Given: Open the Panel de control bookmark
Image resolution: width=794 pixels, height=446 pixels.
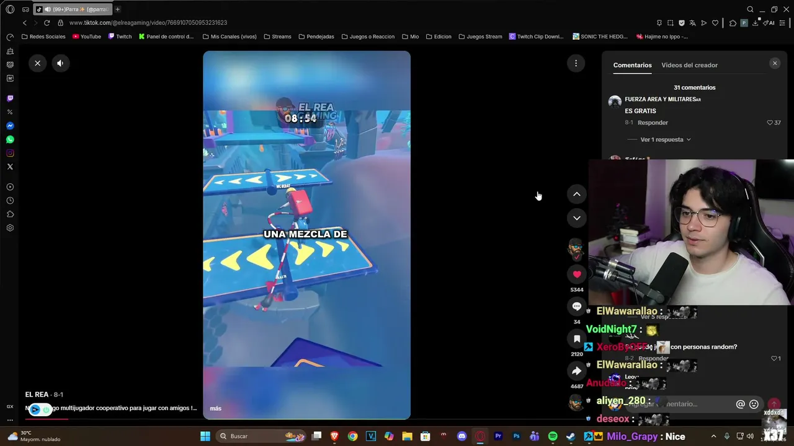Looking at the screenshot, I should 166,37.
